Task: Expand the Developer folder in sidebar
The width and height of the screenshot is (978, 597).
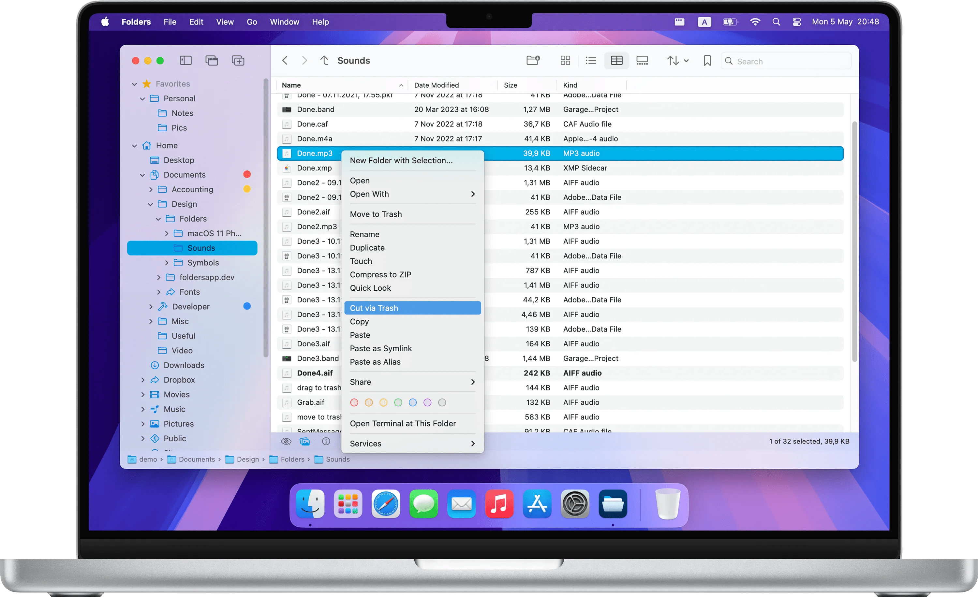Action: (x=151, y=306)
